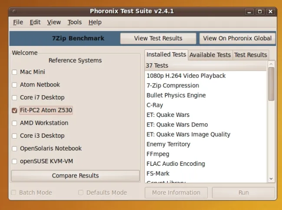Click the window menu icon in title bar
282x210 pixels.
click(15, 11)
